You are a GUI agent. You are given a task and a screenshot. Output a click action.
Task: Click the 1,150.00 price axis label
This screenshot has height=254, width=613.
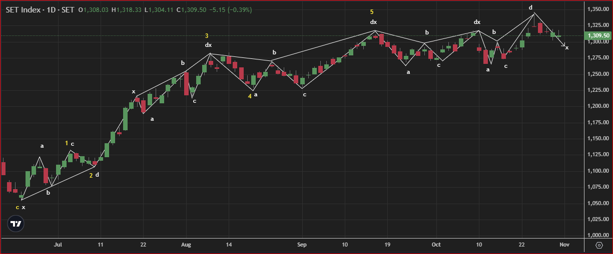point(598,139)
